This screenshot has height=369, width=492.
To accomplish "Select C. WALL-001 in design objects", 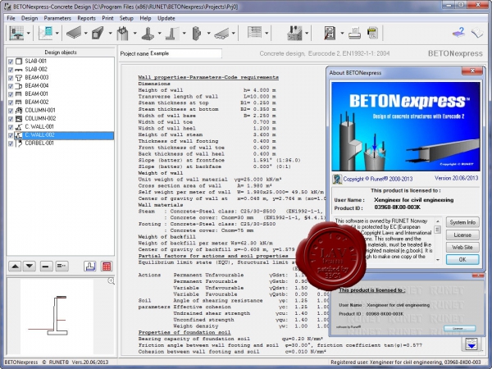I will (x=39, y=127).
